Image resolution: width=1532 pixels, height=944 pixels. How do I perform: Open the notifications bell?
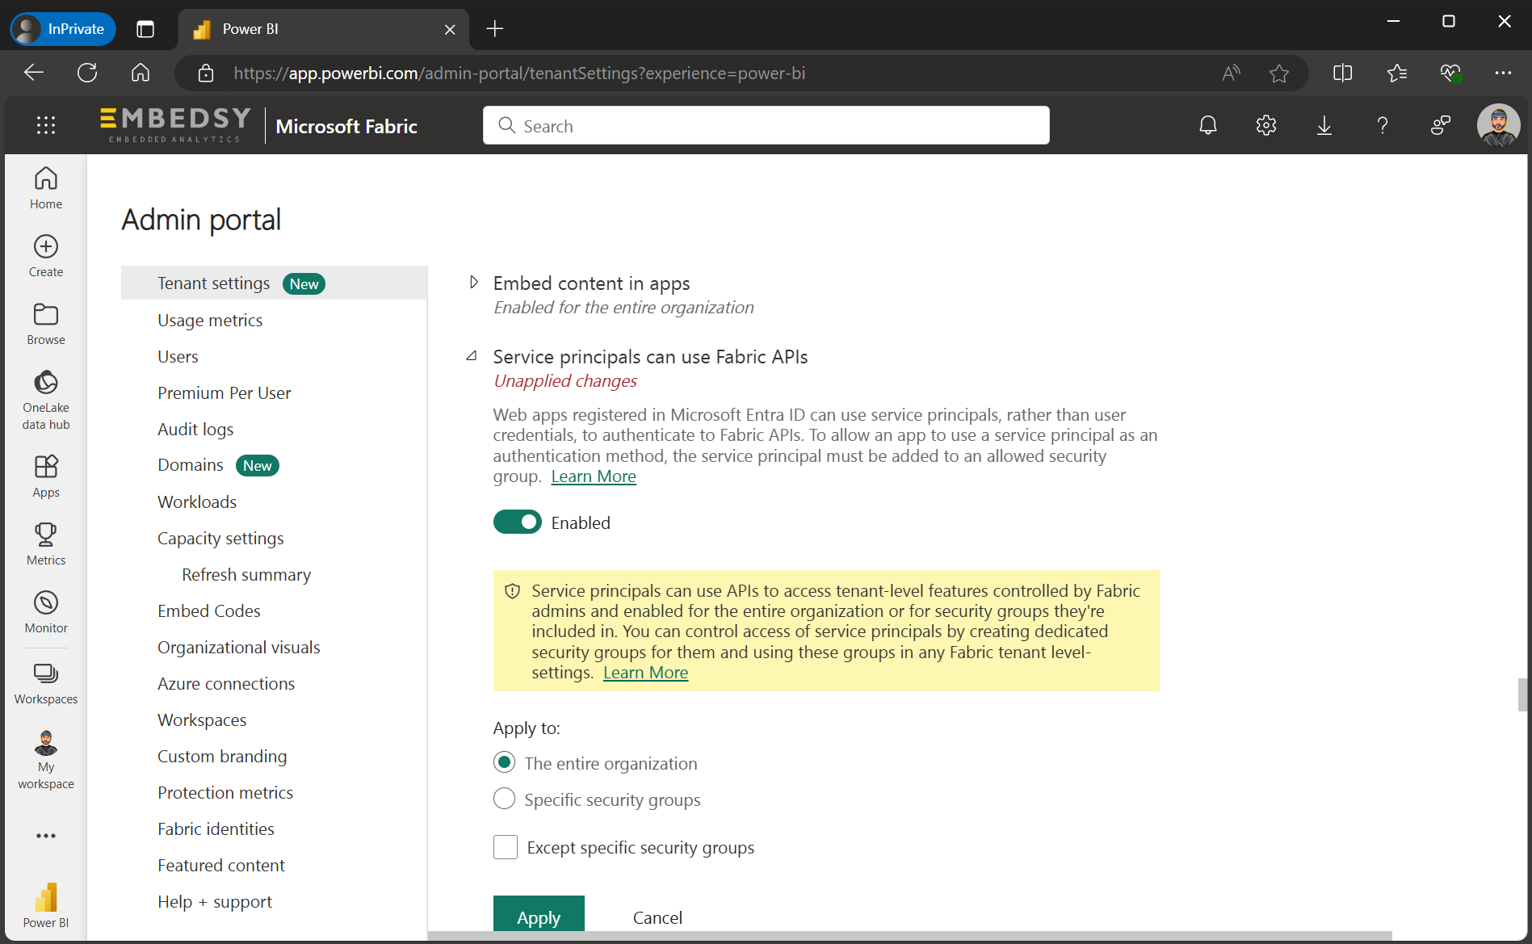pyautogui.click(x=1207, y=125)
